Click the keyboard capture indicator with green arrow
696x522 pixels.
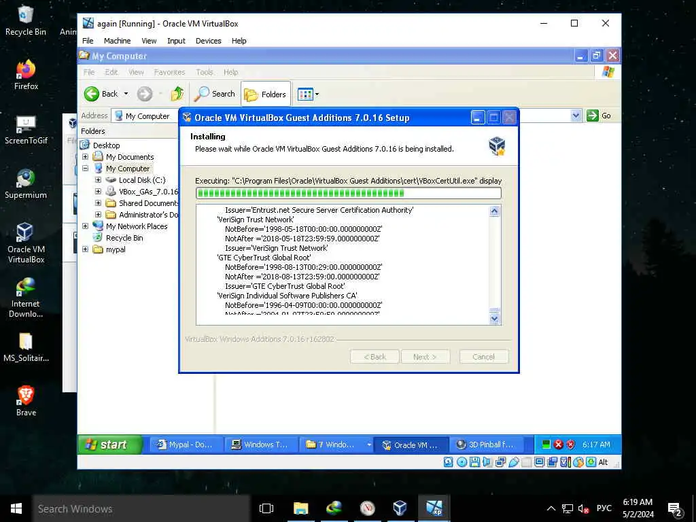[591, 462]
